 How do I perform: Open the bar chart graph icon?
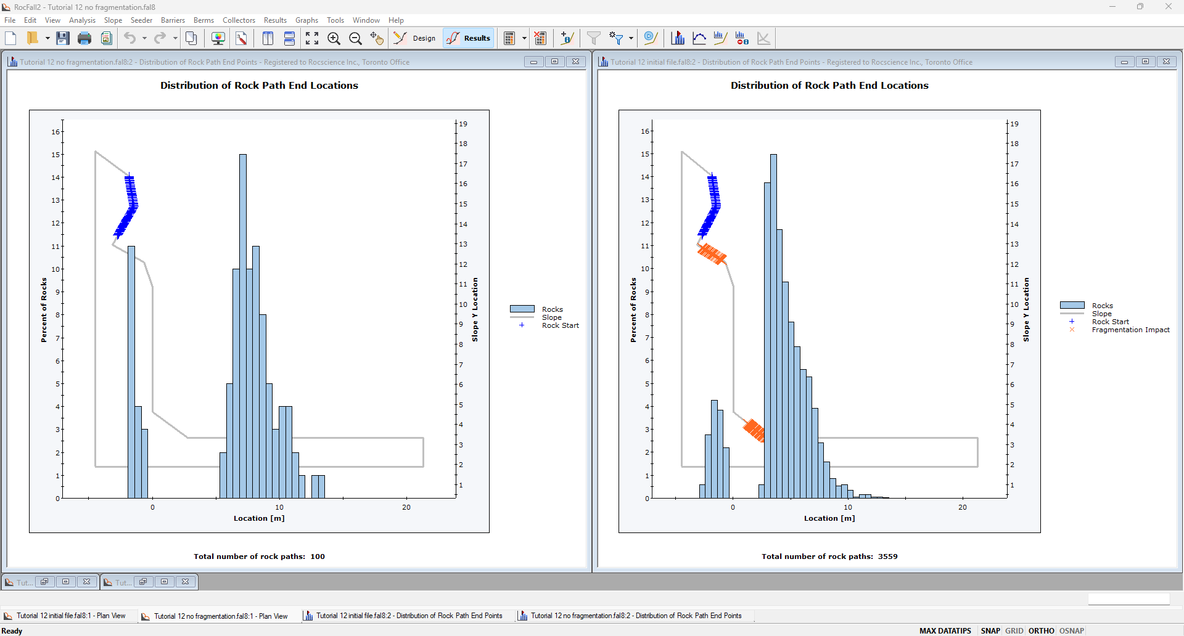(678, 38)
